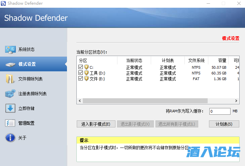Select the 模式设置 sidebar item
This screenshot has width=245, height=166.
pyautogui.click(x=33, y=64)
